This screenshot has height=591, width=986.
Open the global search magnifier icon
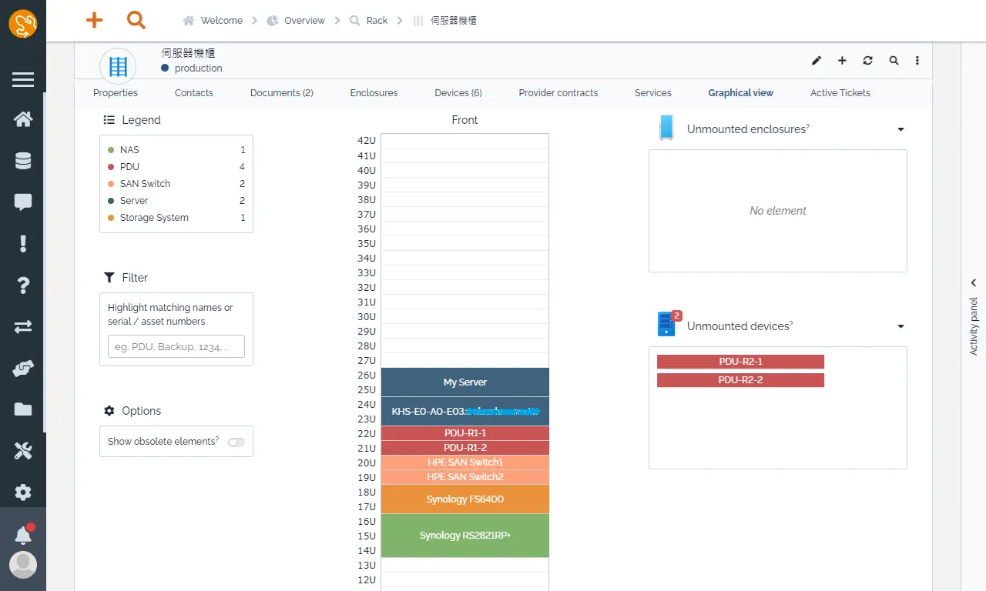[x=136, y=20]
